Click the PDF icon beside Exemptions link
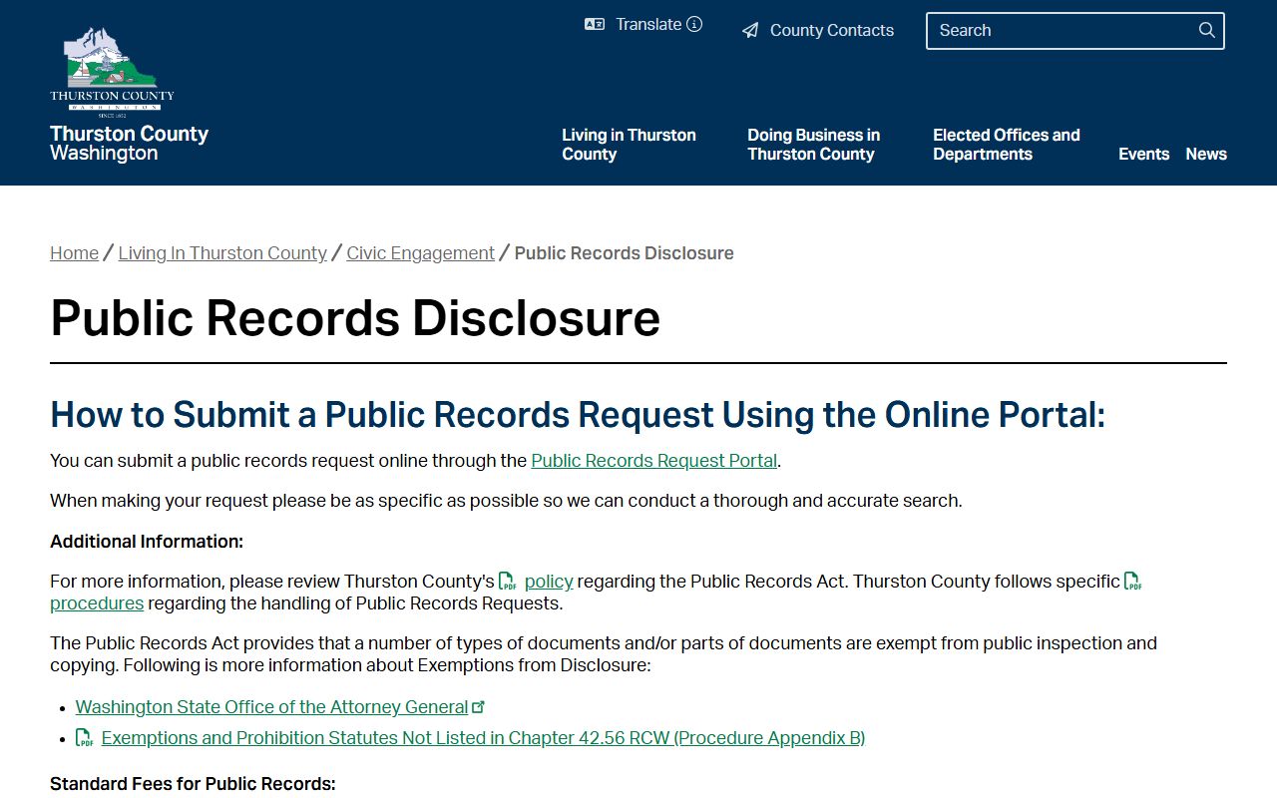The width and height of the screenshot is (1277, 798). pos(86,738)
